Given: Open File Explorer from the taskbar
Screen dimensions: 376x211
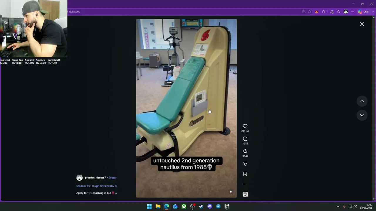Looking at the screenshot, I should coord(158,206).
